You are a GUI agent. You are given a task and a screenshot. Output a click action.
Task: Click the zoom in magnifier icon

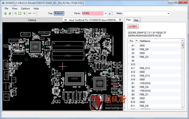point(24,13)
